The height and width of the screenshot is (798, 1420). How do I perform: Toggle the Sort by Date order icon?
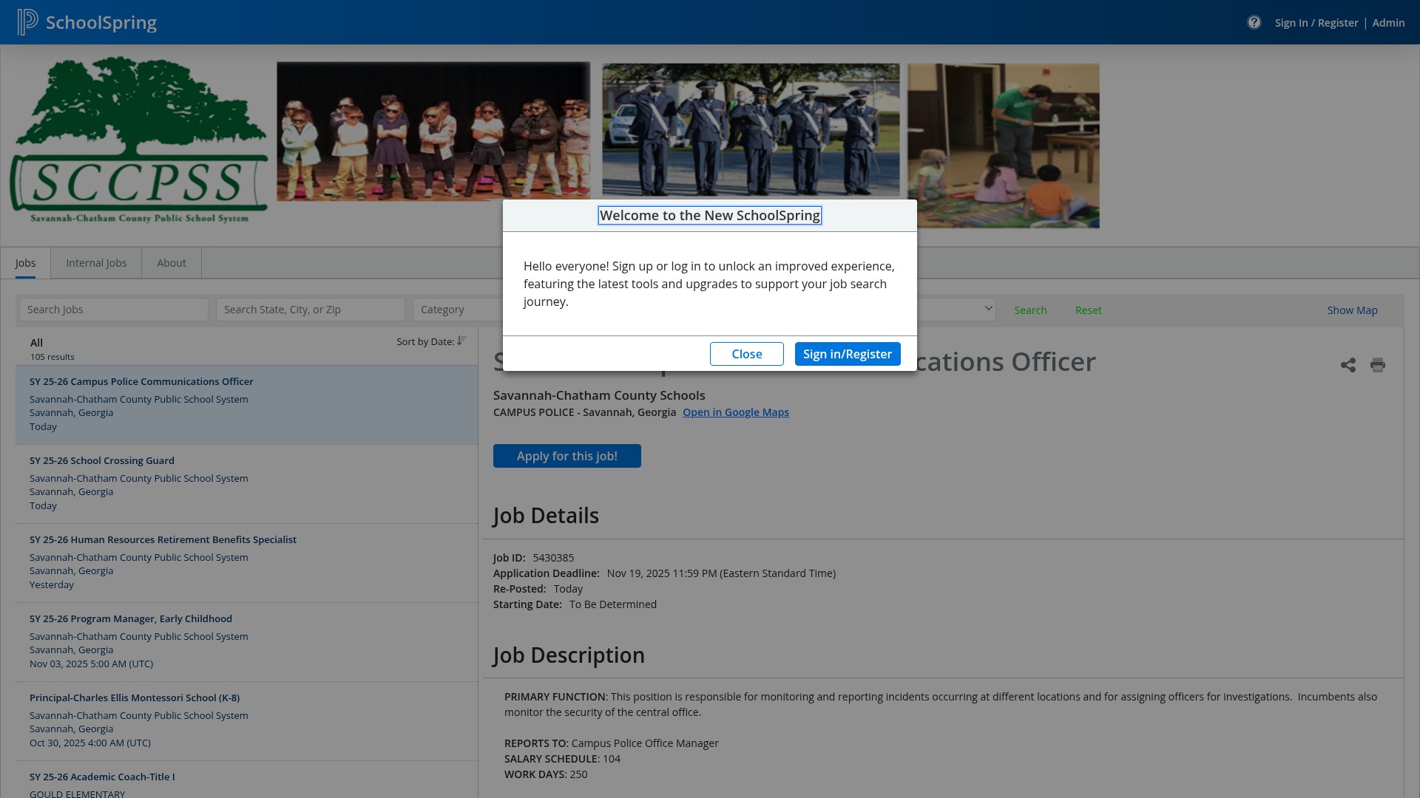[461, 341]
